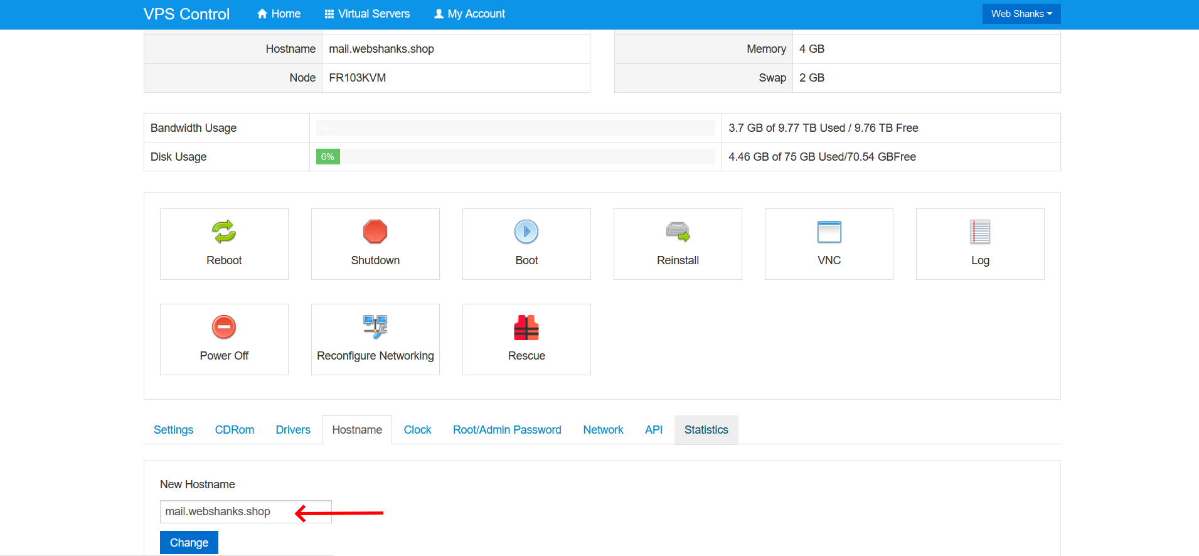Click the red Power Off icon
The width and height of the screenshot is (1199, 556).
(x=224, y=327)
